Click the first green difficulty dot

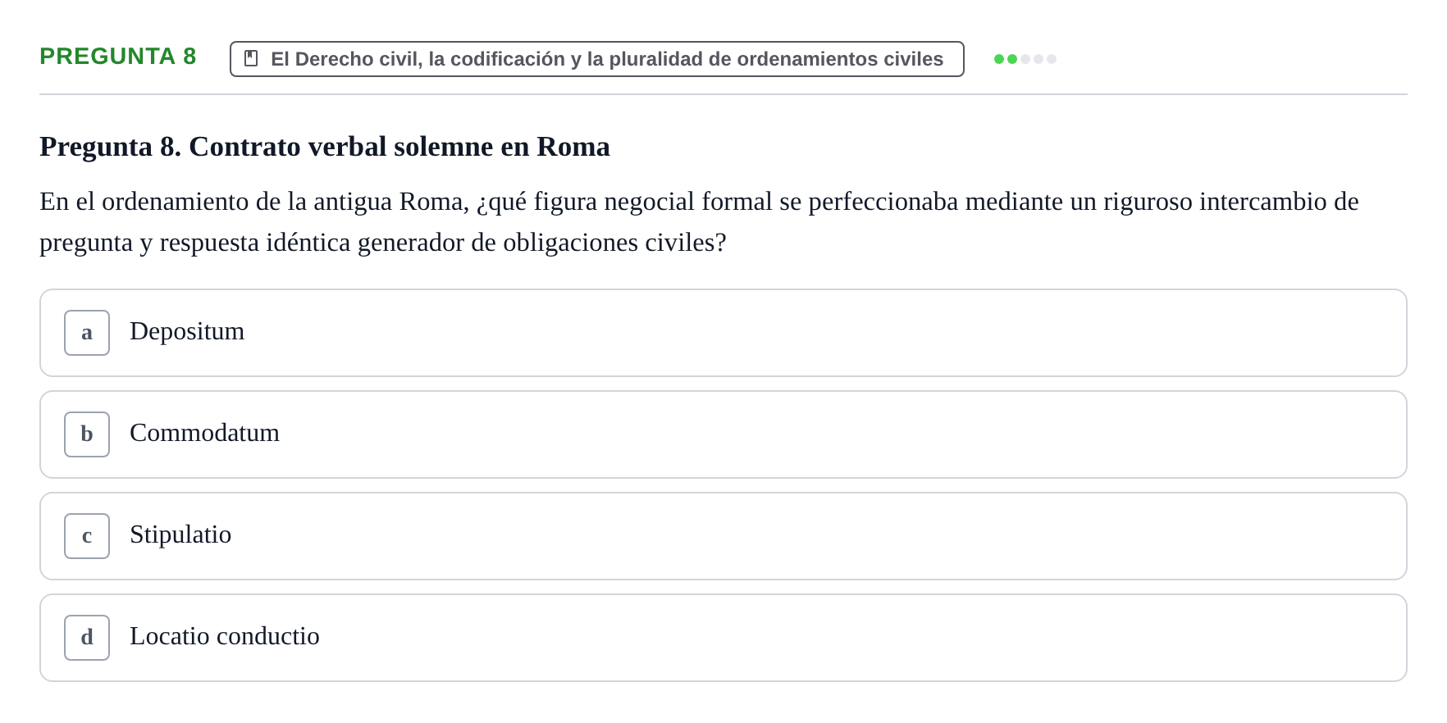(x=999, y=59)
